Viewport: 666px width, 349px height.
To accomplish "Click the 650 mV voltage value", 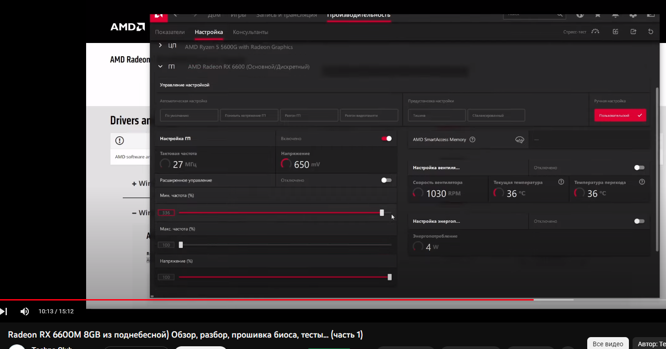I will (306, 165).
